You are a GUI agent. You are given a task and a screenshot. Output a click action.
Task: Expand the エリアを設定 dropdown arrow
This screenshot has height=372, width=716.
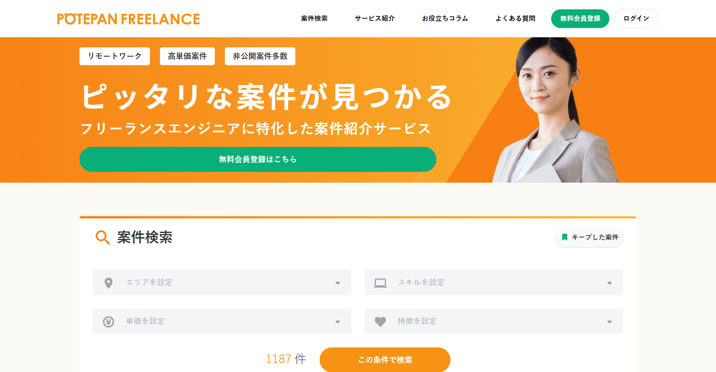337,283
